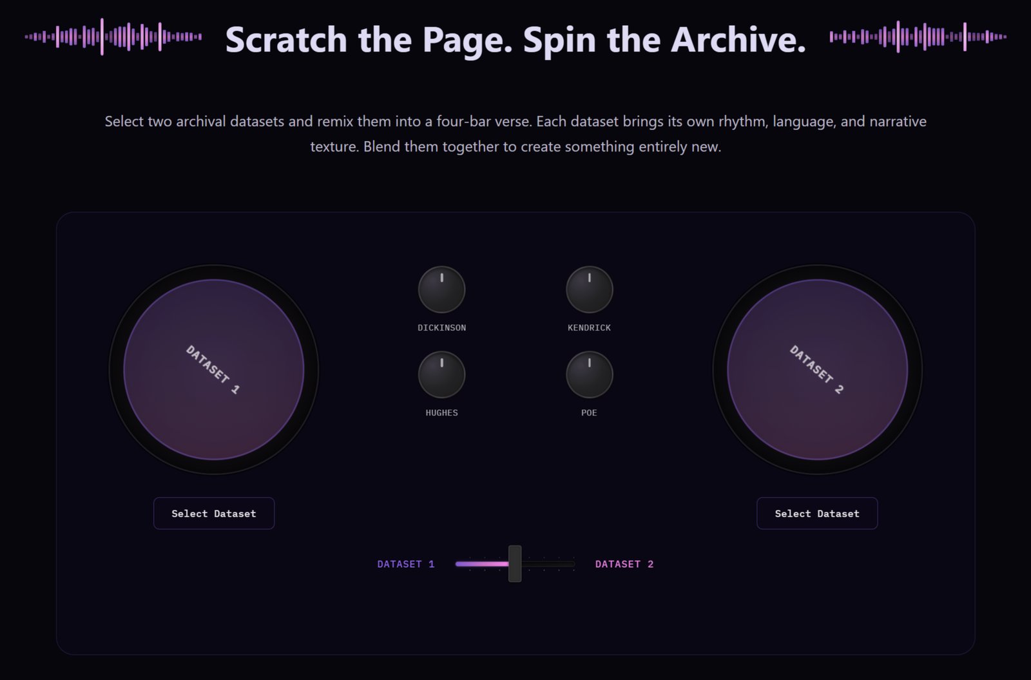Center the crossfader slider handle
The height and width of the screenshot is (680, 1031).
[x=514, y=563]
